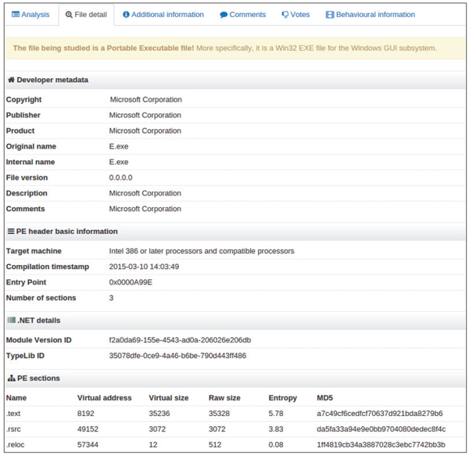
Task: Click the home icon beside Developer metadata
Action: 11,80
